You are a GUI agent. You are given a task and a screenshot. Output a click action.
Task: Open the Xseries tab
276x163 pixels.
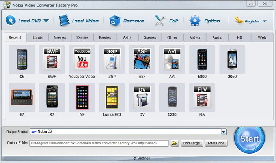(x=82, y=37)
